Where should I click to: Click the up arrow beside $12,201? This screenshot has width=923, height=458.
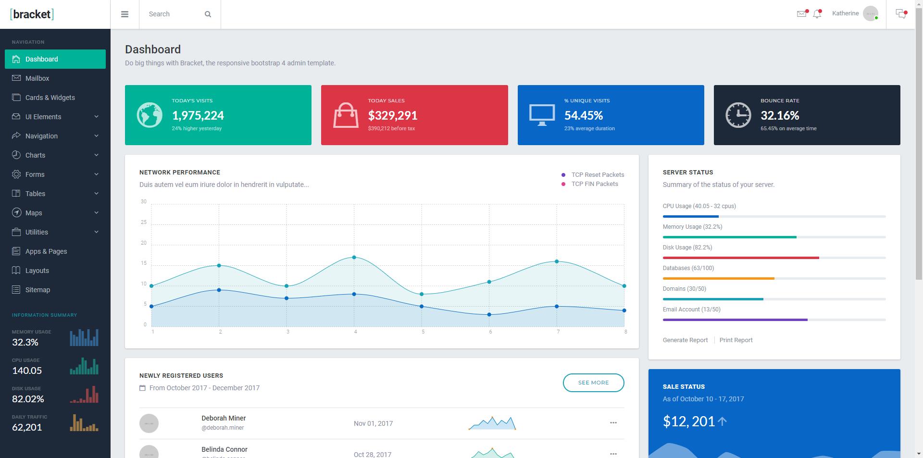[x=722, y=421]
